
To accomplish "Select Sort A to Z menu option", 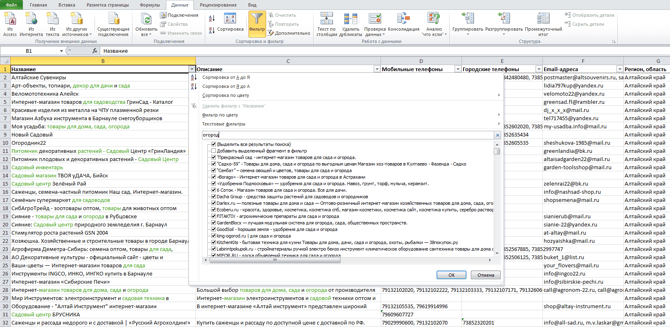I will click(226, 77).
